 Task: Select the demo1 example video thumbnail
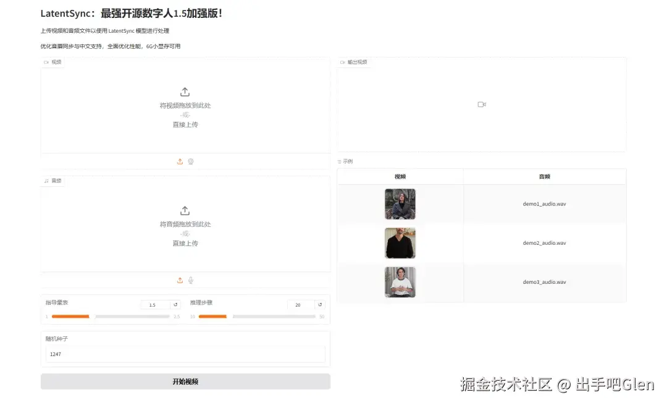400,204
